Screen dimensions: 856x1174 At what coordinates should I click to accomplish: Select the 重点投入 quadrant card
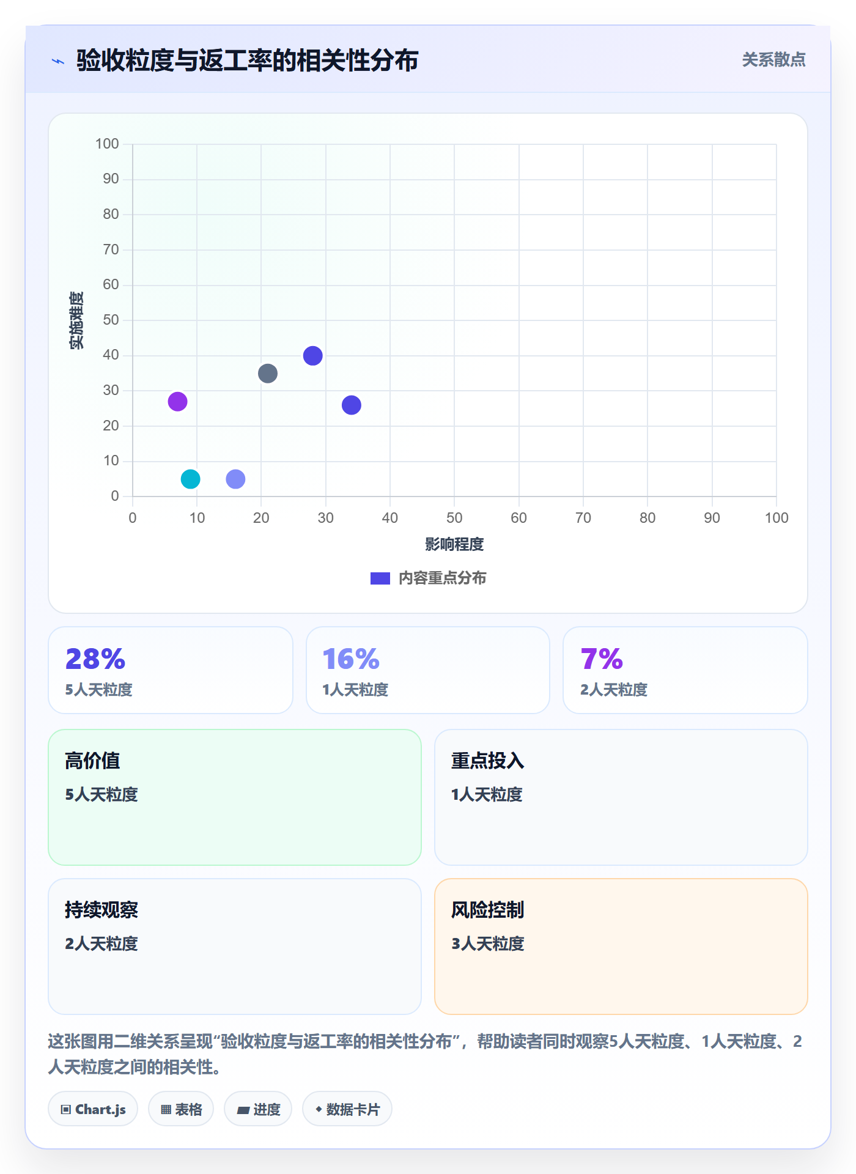[x=621, y=797]
